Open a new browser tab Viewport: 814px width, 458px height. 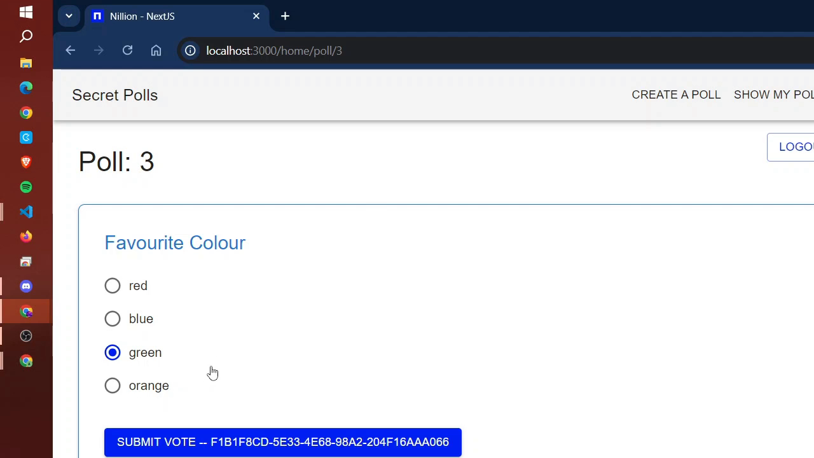pos(285,16)
